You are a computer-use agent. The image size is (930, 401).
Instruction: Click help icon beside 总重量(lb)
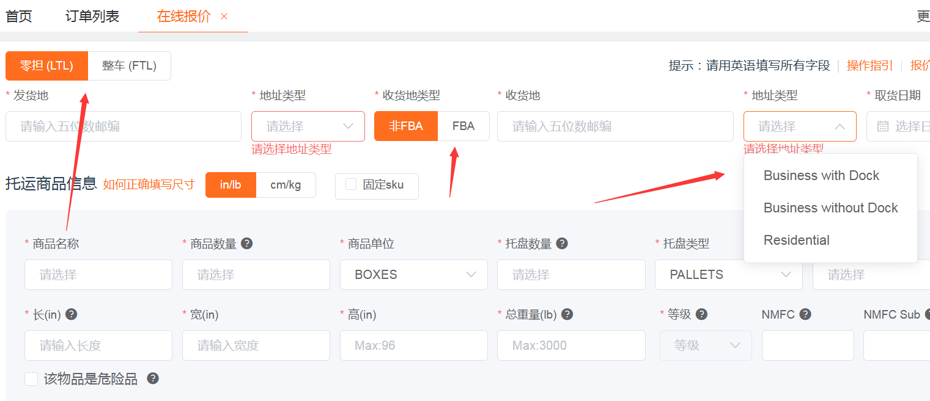coord(567,314)
